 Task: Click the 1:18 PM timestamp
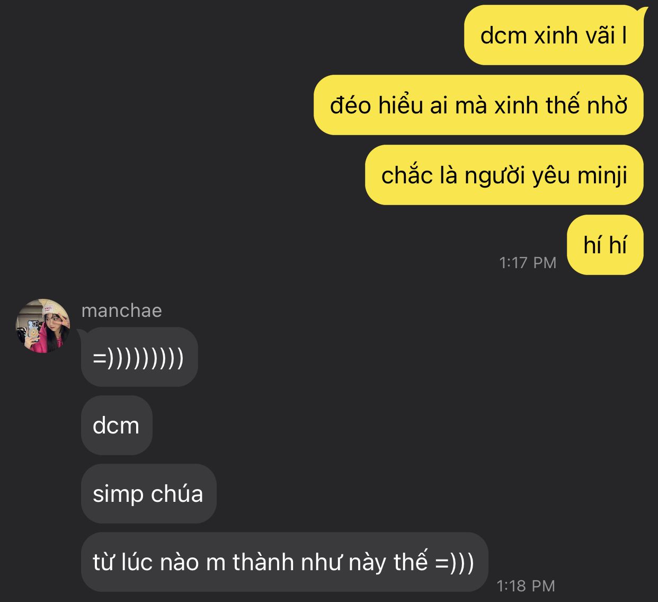point(526,586)
